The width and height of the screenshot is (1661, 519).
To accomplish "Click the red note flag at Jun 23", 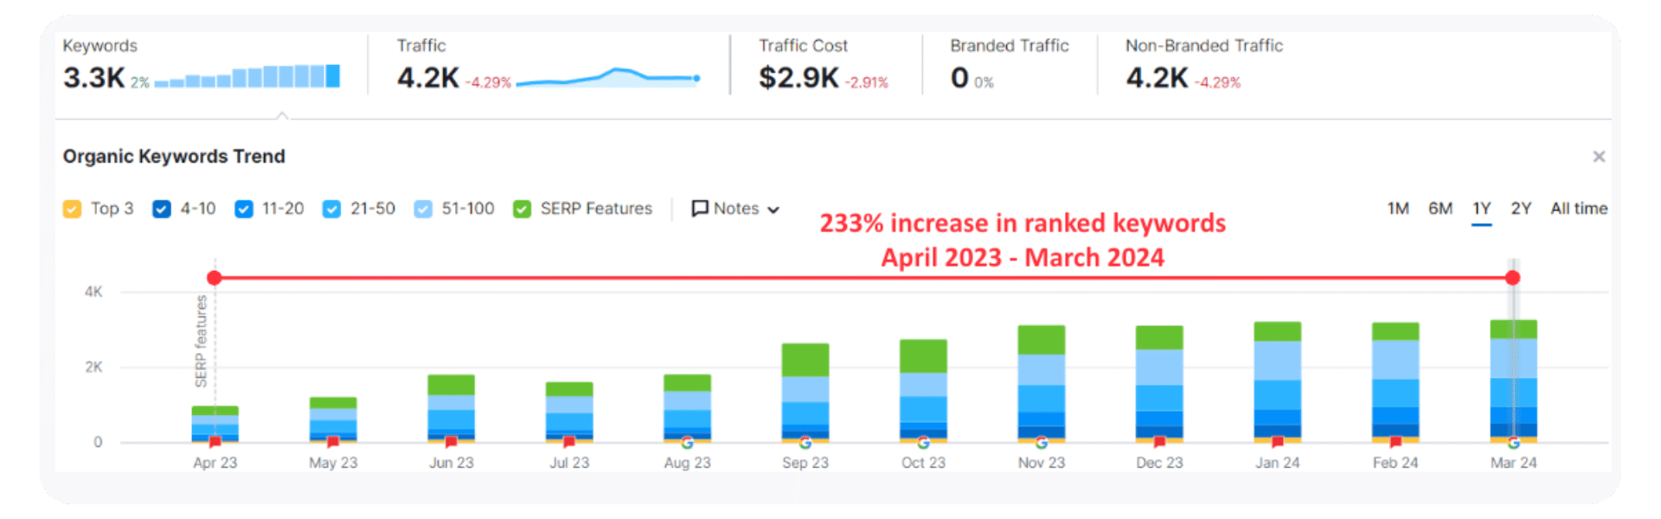I will tap(451, 442).
